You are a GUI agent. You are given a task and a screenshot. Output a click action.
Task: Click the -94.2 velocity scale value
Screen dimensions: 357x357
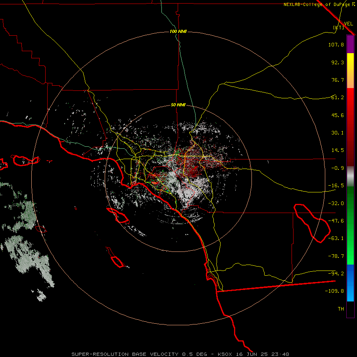tap(336, 273)
